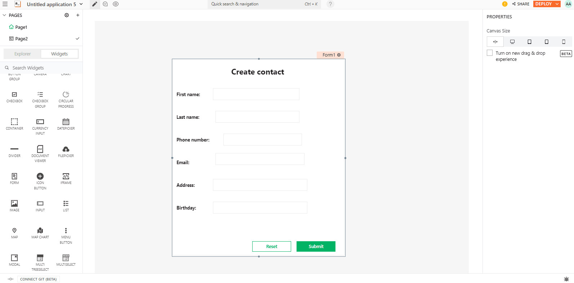
Task: Enable new drag & drop experience checkbox
Action: coord(490,53)
